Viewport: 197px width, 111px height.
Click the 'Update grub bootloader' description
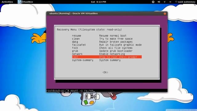[116, 51]
